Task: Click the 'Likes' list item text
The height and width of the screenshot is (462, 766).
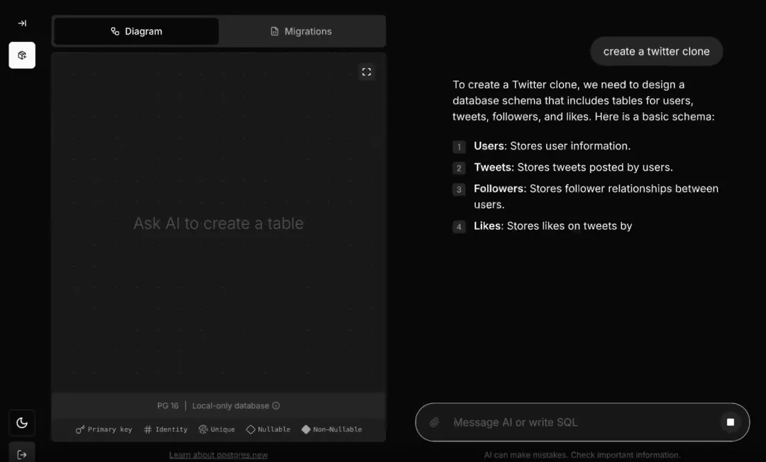Action: tap(553, 226)
